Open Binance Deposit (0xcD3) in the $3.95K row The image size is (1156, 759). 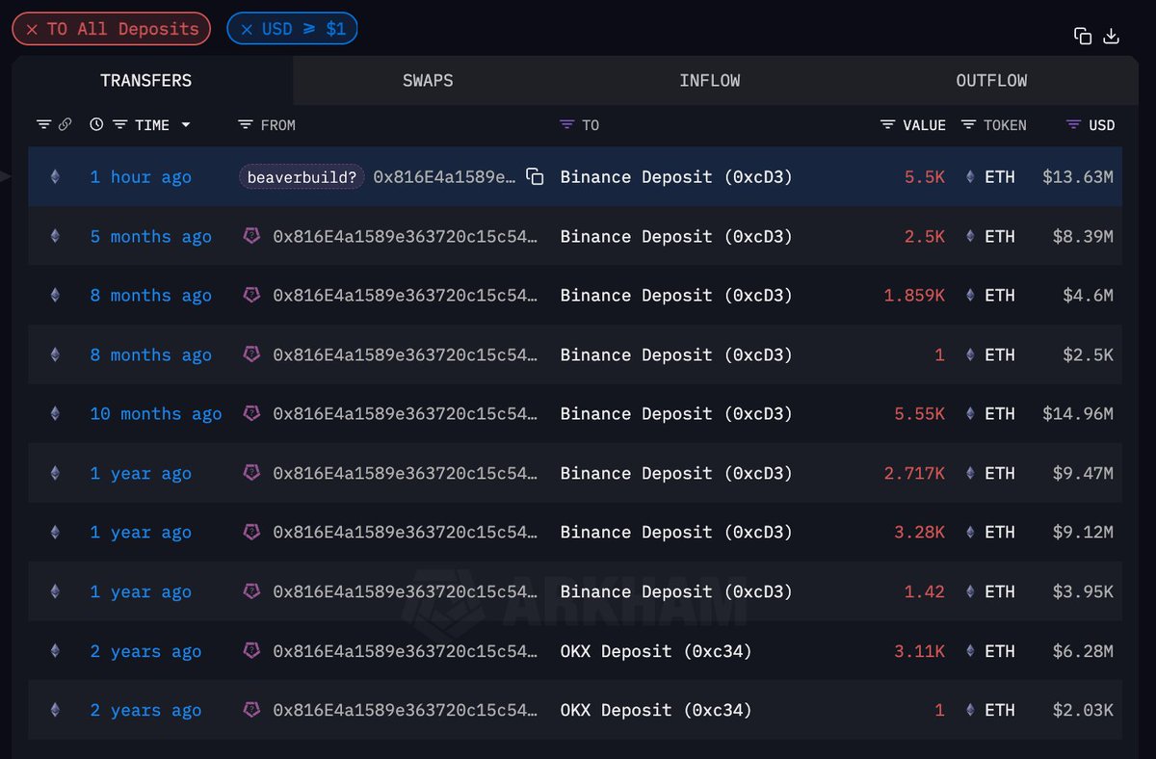click(676, 592)
